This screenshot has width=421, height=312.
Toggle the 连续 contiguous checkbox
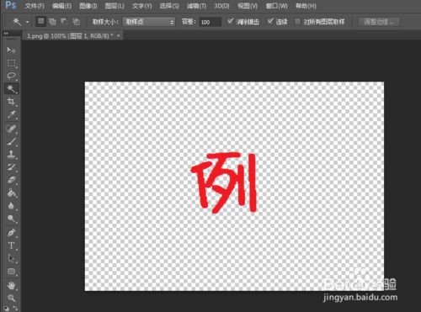[270, 21]
